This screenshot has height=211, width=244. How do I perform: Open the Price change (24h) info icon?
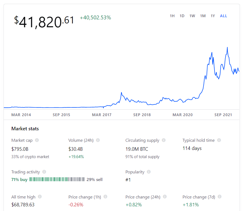[165, 197]
